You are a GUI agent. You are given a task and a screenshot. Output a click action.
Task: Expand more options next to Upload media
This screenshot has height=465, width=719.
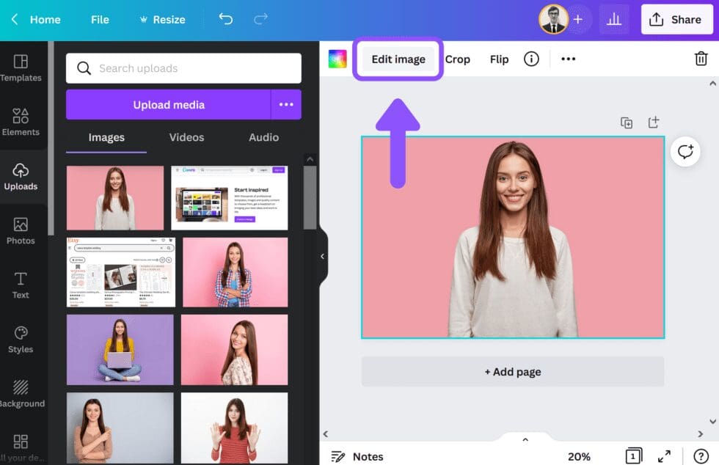(286, 104)
